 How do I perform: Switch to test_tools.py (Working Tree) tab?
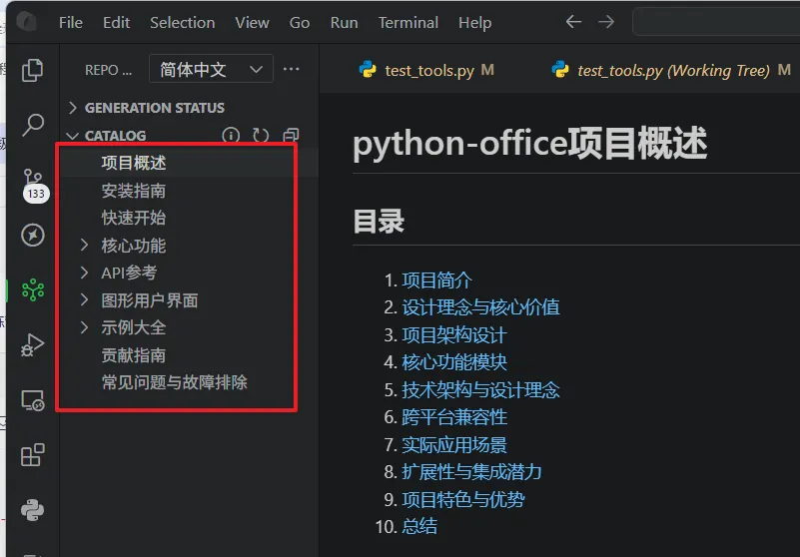[x=672, y=70]
